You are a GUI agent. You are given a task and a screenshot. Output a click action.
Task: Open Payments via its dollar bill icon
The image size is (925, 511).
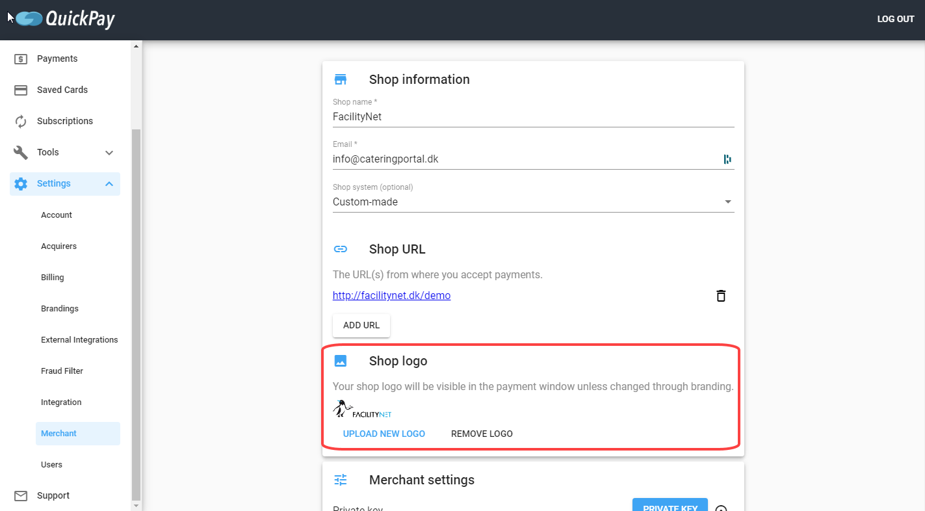[x=21, y=59]
